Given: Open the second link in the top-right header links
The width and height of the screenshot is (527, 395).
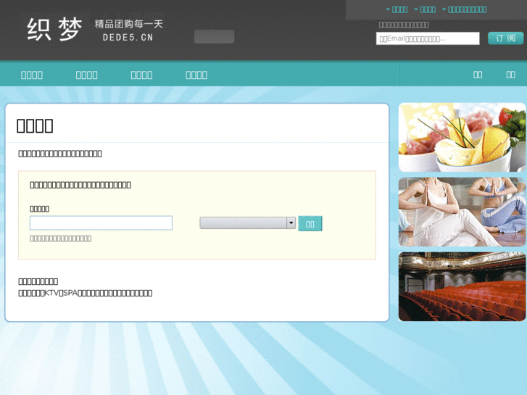Looking at the screenshot, I should point(428,9).
